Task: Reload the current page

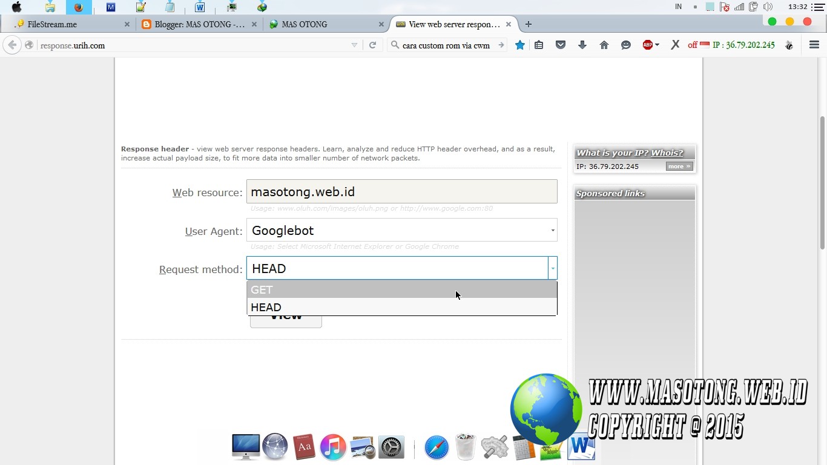Action: click(x=373, y=45)
